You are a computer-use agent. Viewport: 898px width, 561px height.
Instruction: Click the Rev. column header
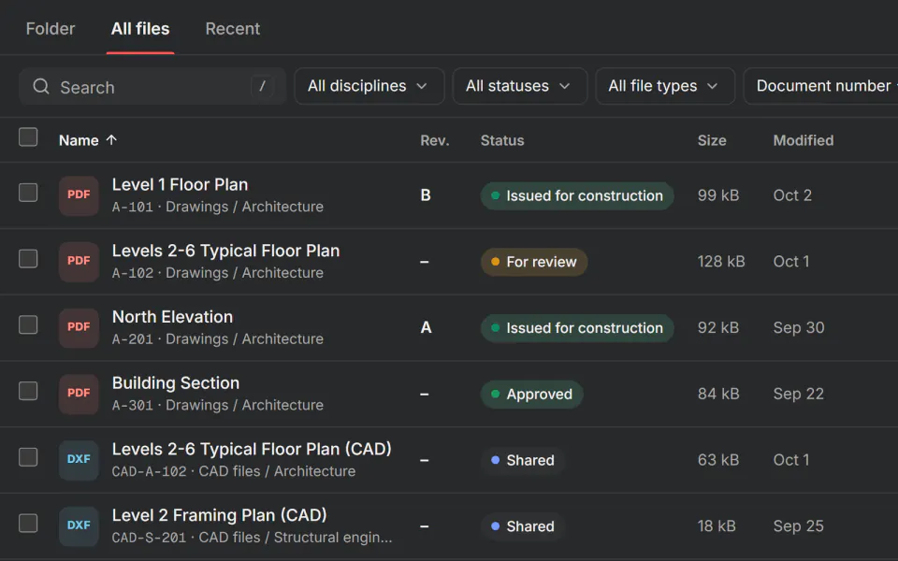(x=435, y=140)
